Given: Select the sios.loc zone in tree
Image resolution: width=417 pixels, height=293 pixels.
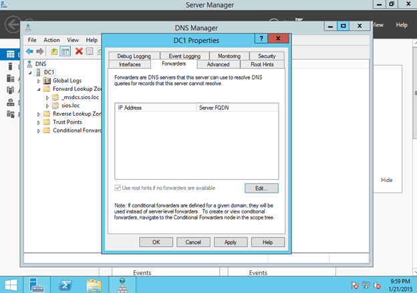Looking at the screenshot, I should coord(69,106).
